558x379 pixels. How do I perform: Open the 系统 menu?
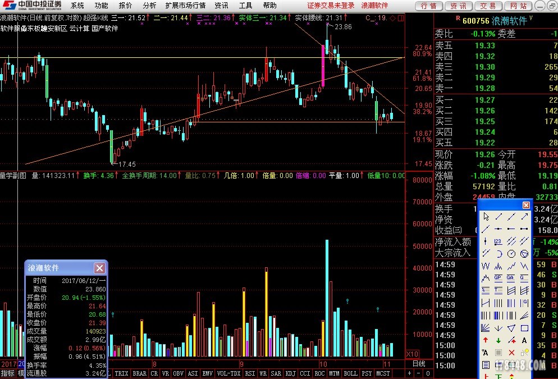point(77,6)
